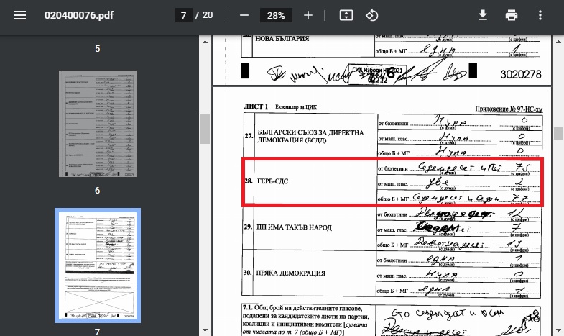
Task: Rotate the document counterclockwise
Action: click(372, 15)
